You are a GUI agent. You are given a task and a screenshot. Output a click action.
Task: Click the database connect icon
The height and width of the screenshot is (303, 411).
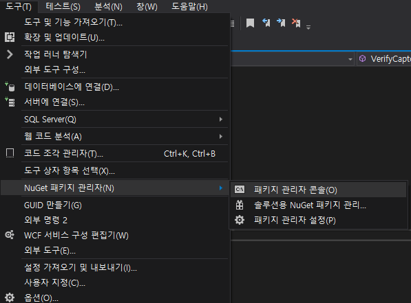coord(10,87)
